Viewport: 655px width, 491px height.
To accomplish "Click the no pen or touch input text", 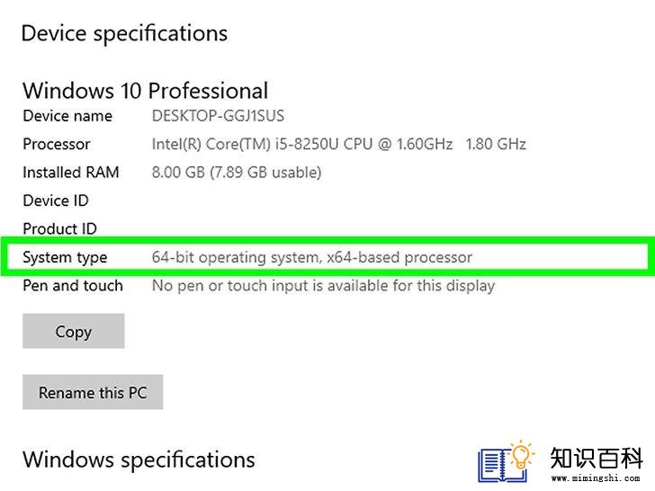I will click(323, 286).
